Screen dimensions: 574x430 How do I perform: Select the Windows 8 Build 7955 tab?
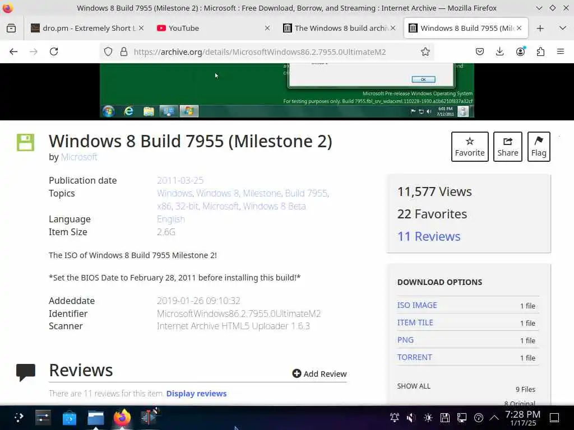coord(466,28)
